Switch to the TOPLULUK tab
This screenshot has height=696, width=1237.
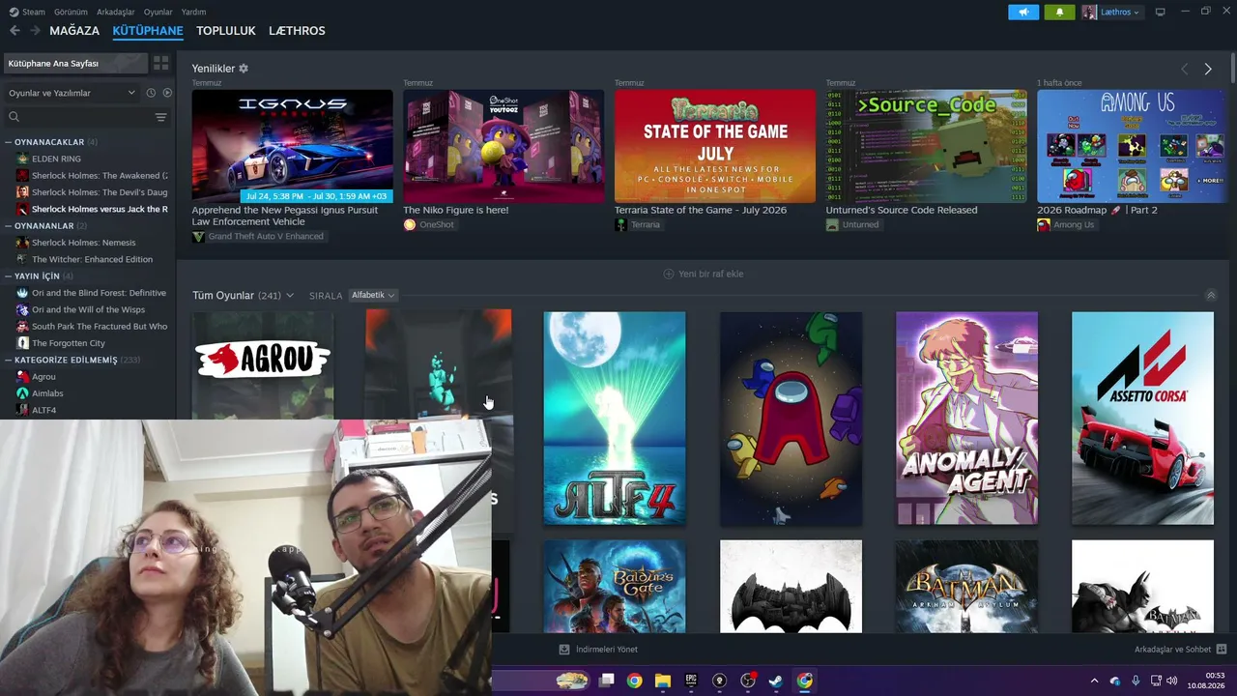226,31
